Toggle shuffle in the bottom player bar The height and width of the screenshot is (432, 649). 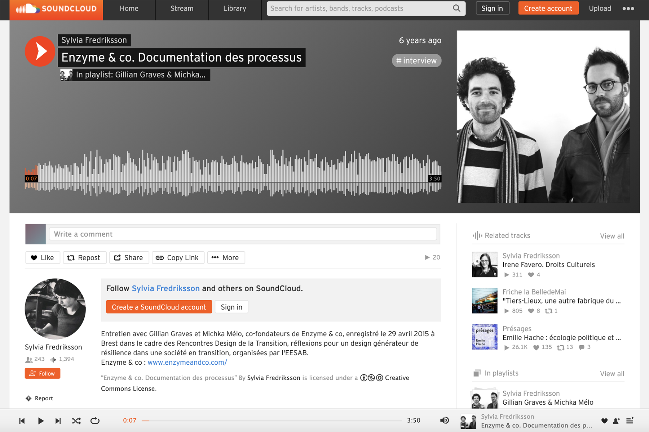76,420
